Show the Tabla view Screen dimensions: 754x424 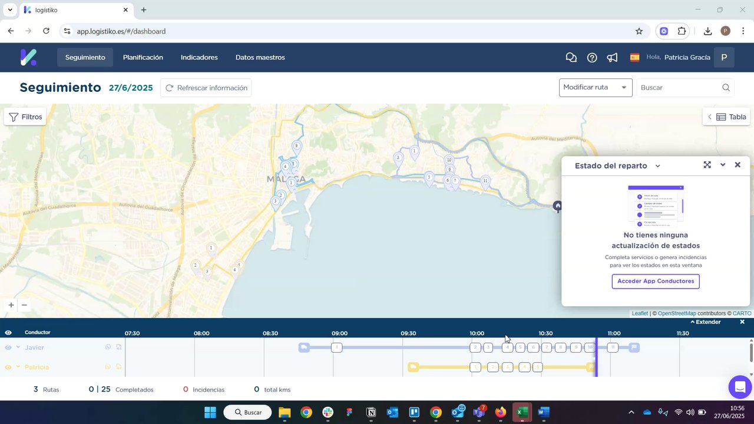click(726, 117)
